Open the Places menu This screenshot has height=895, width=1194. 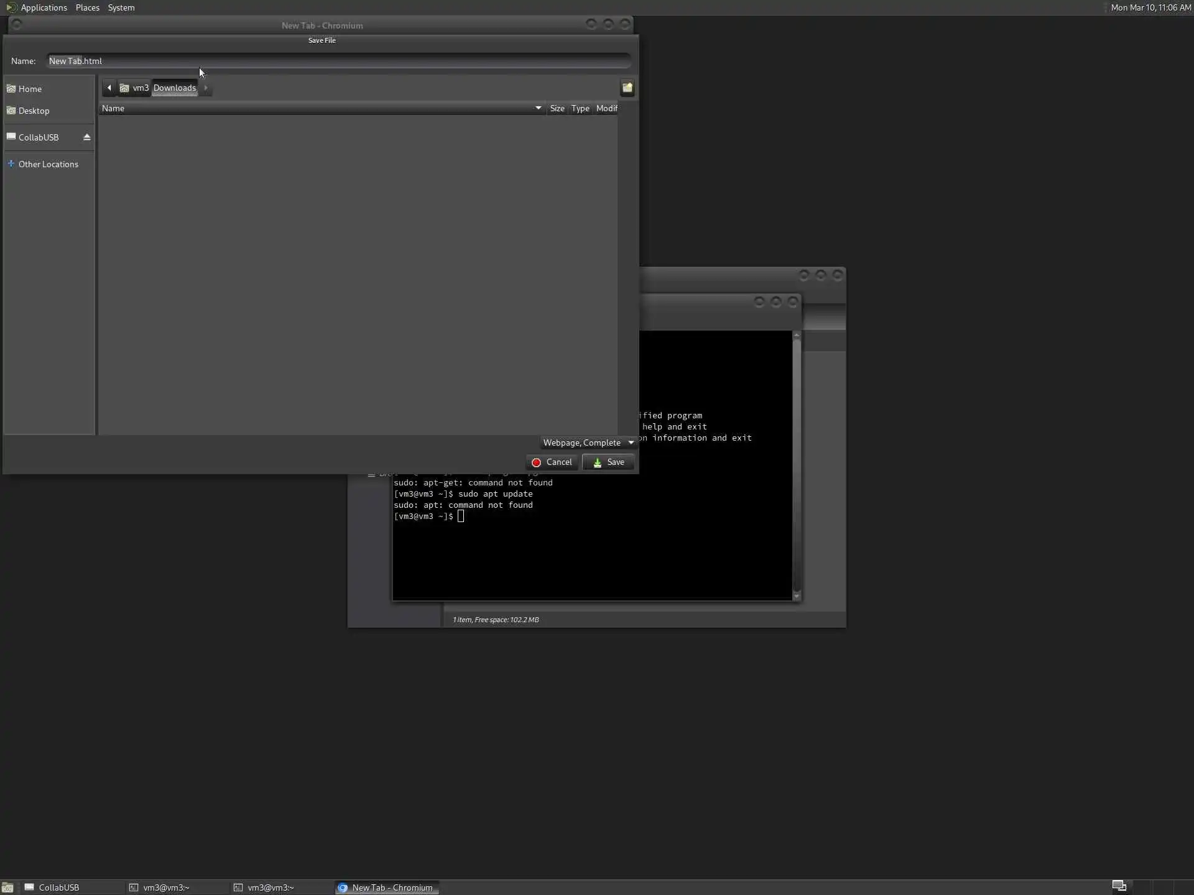pos(87,7)
